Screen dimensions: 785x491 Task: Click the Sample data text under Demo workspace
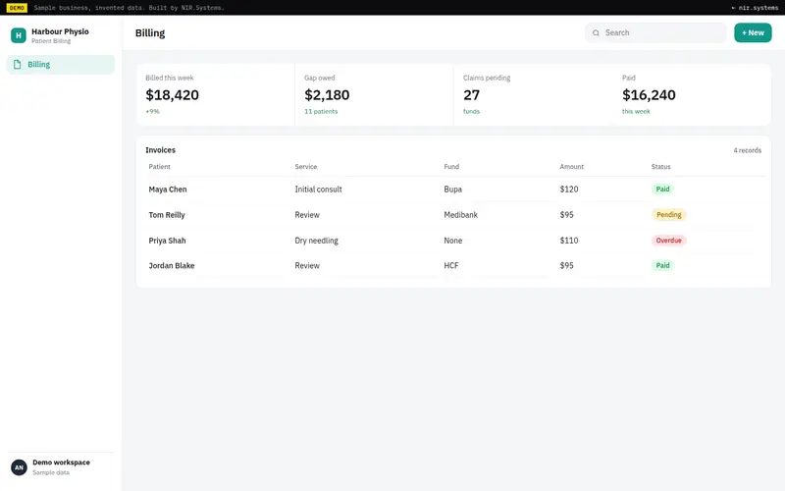pos(51,472)
